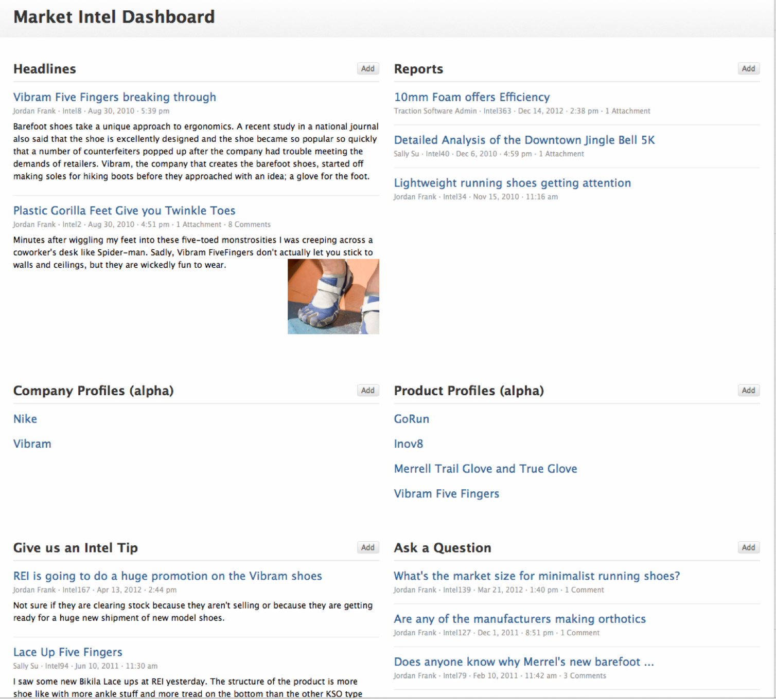The image size is (776, 699).
Task: Open Merrell Trail Glove and True Glove
Action: pyautogui.click(x=485, y=469)
